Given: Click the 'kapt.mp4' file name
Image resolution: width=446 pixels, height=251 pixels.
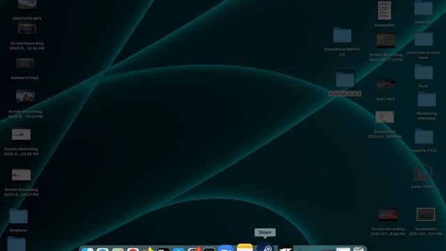Looking at the screenshot, I should [x=385, y=99].
